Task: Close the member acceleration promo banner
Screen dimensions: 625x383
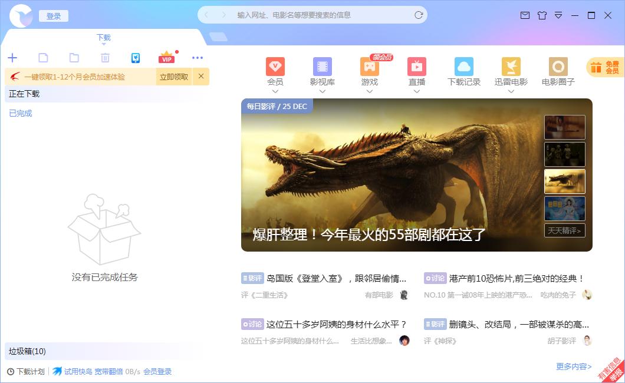Action: coord(201,76)
